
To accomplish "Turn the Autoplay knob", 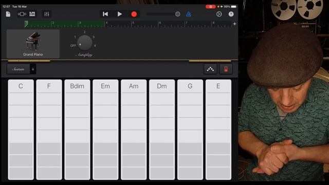I will click(x=84, y=43).
